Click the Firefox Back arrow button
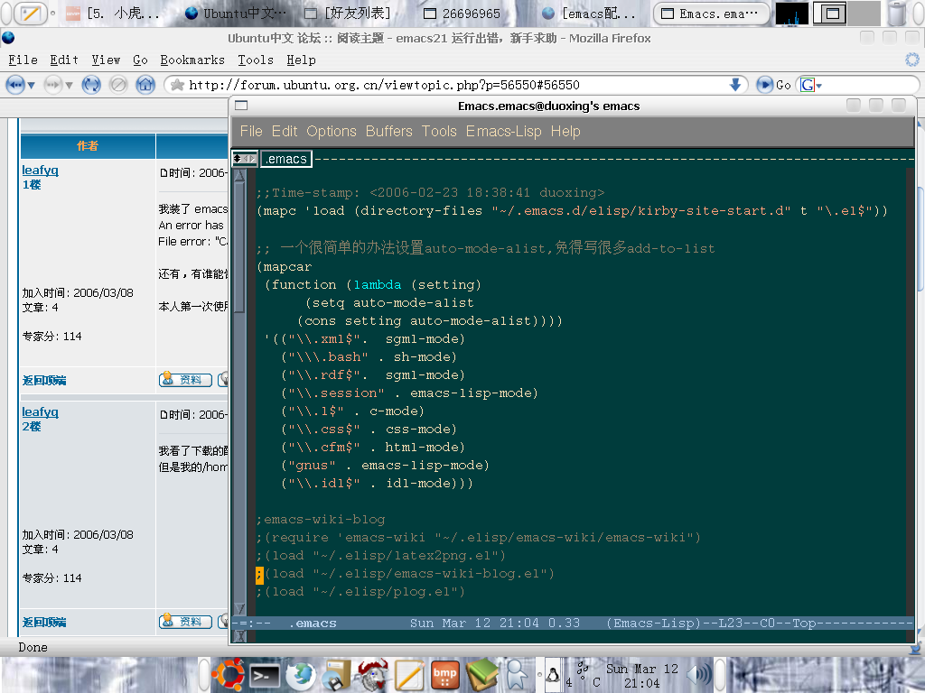Image resolution: width=925 pixels, height=693 pixels. point(14,85)
